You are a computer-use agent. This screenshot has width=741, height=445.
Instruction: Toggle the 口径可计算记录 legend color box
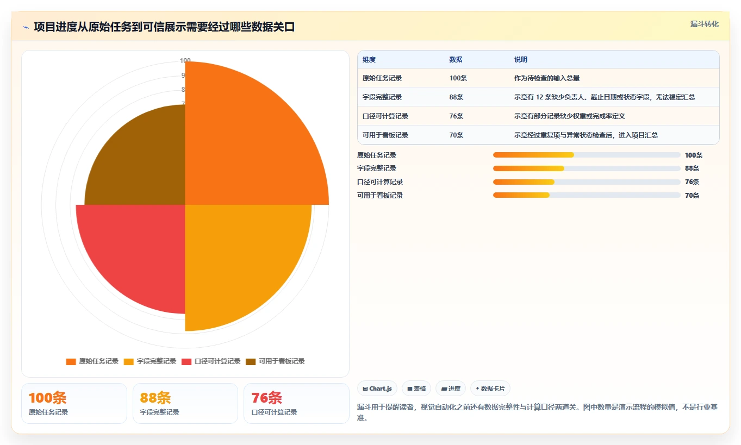[186, 361]
